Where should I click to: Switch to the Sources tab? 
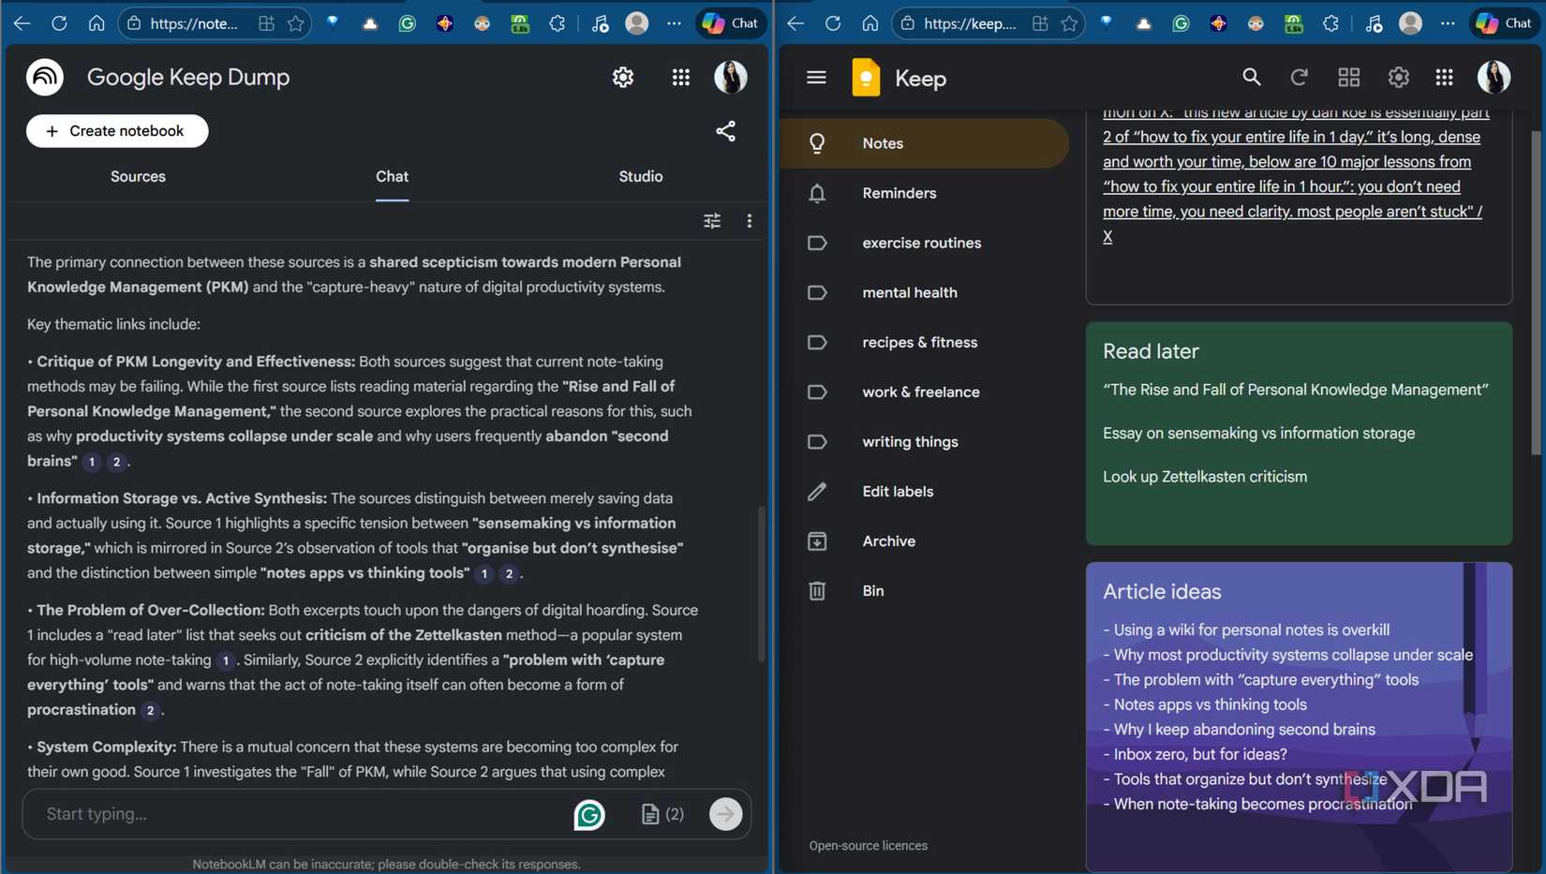pyautogui.click(x=138, y=176)
